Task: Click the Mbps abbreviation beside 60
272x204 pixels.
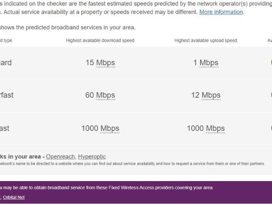Action: [105, 95]
